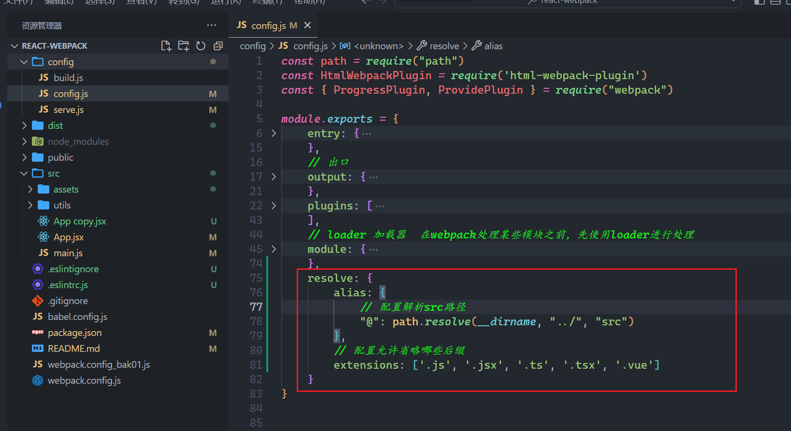The image size is (791, 431).
Task: Click the git icon beside .gitignore
Action: 38,301
